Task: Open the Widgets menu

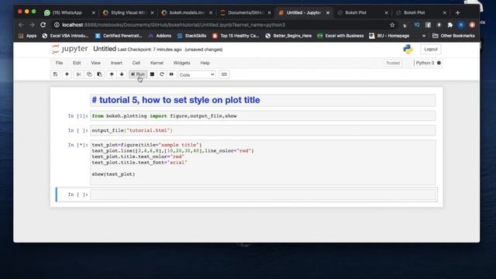Action: click(181, 63)
